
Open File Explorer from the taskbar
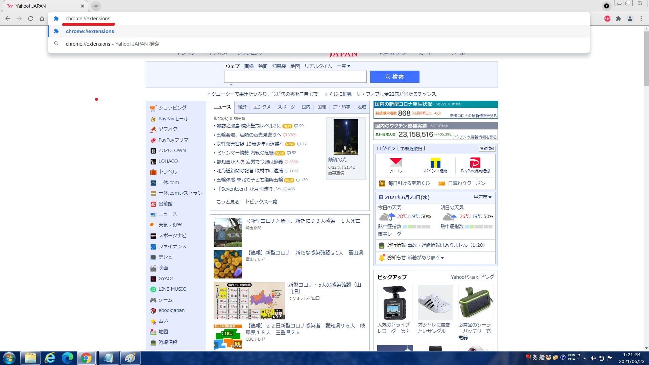click(x=30, y=358)
